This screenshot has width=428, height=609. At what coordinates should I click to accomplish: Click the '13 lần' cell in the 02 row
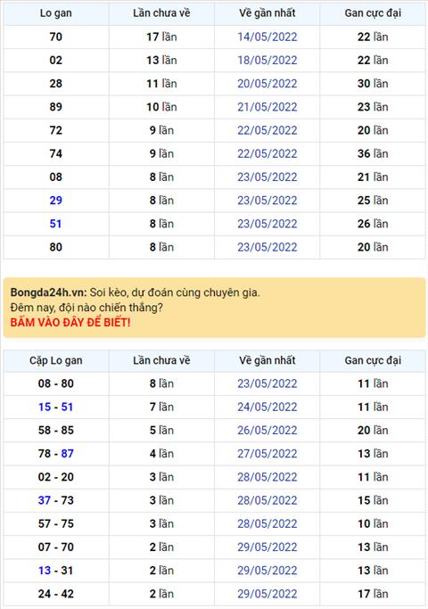click(x=161, y=61)
